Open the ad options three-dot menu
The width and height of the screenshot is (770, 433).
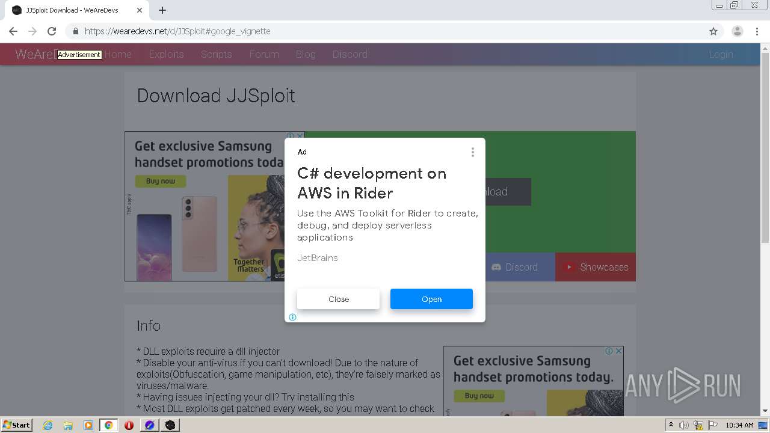click(473, 152)
